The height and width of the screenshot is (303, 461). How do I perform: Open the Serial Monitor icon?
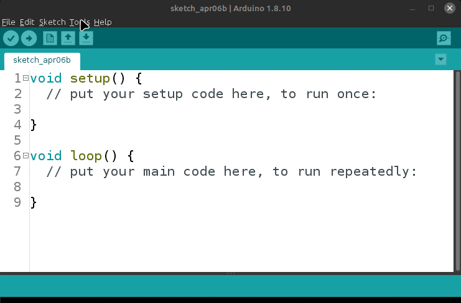coord(443,38)
